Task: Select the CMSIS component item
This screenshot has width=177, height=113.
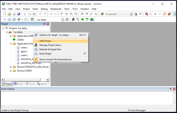Action: click(x=20, y=40)
